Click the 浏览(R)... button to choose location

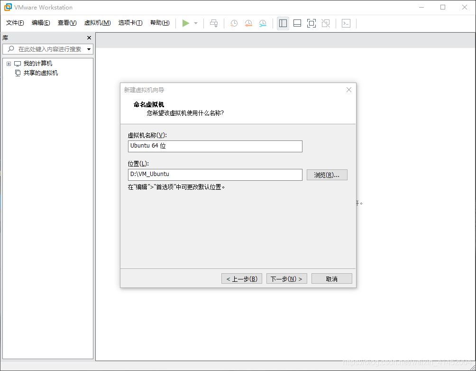pyautogui.click(x=327, y=174)
